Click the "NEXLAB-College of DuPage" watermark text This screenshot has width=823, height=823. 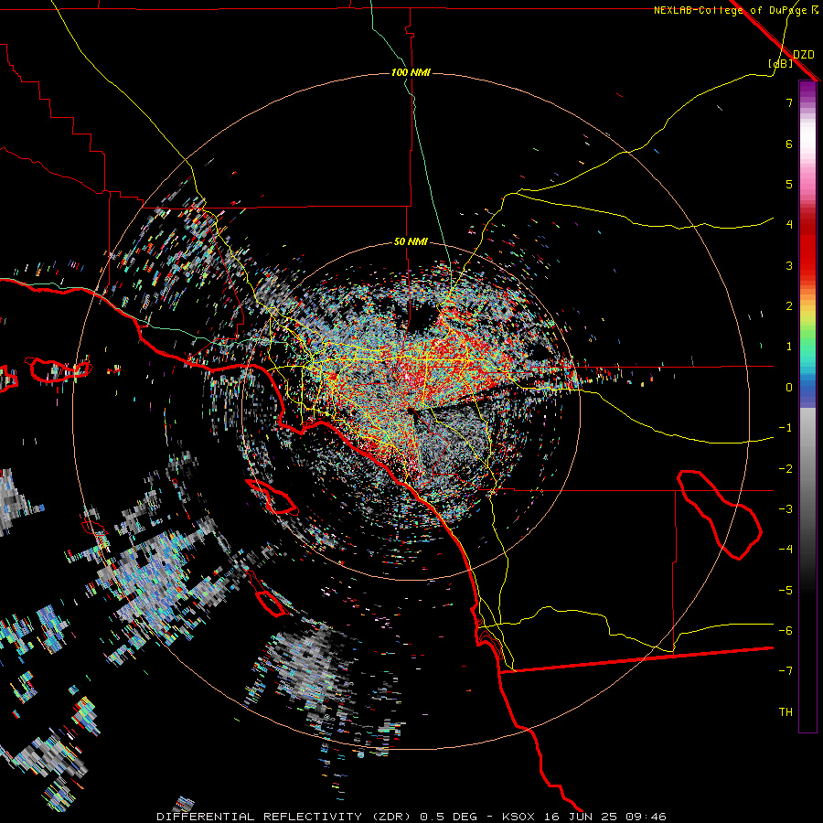coord(732,10)
